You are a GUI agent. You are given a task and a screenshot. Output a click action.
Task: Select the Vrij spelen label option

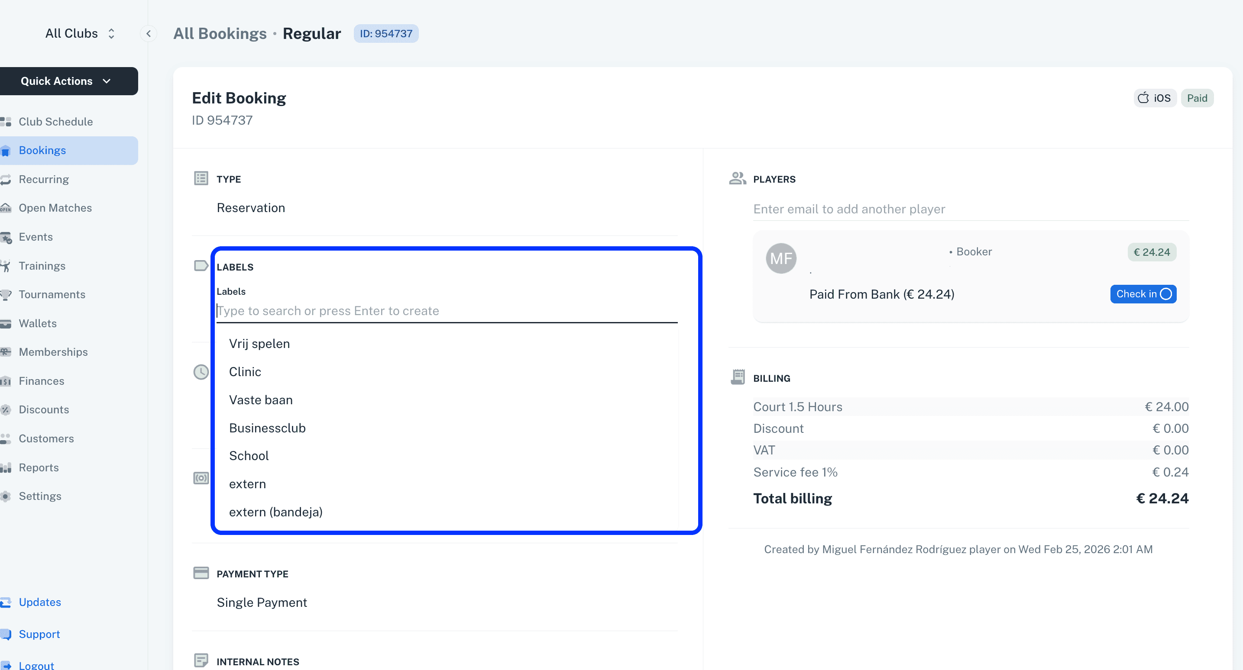259,344
